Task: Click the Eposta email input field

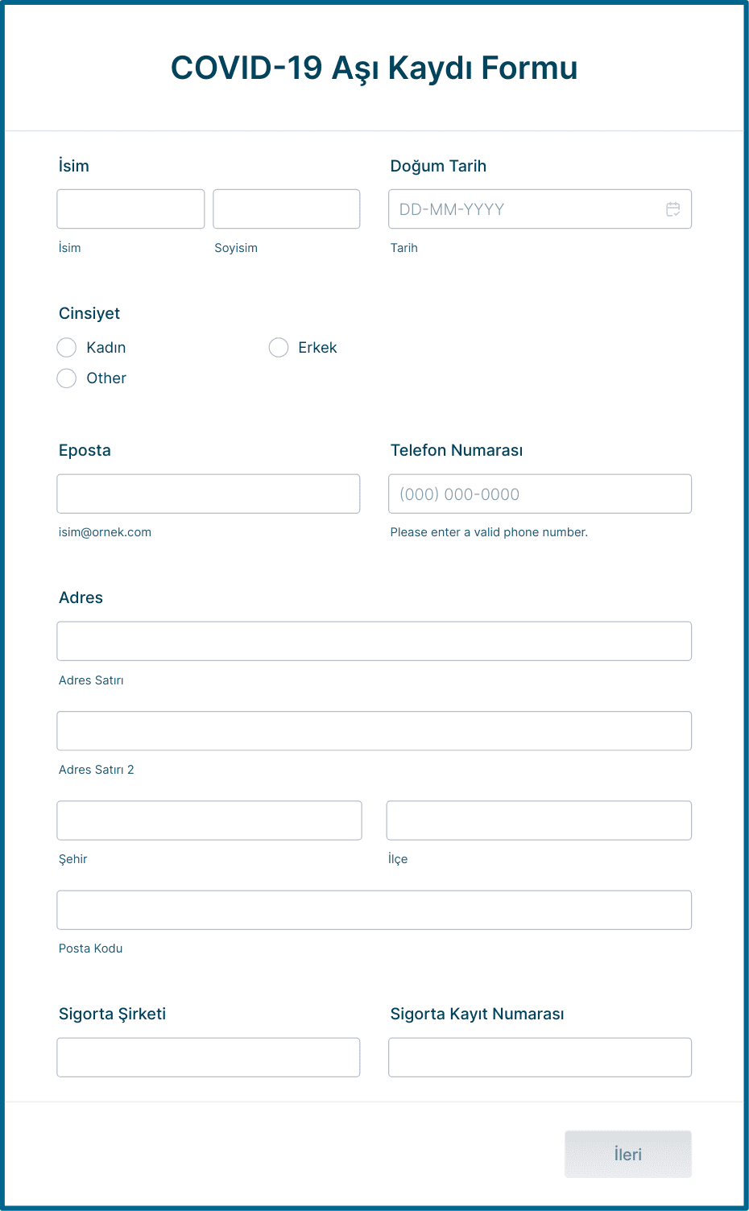Action: (209, 494)
